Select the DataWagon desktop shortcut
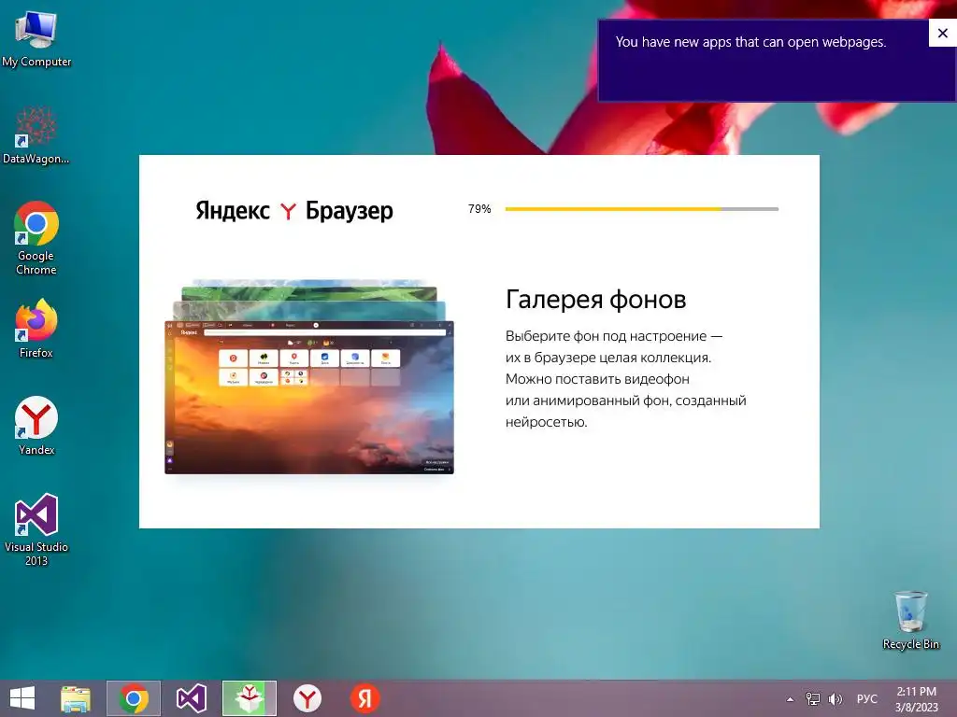This screenshot has width=957, height=717. pos(36,134)
